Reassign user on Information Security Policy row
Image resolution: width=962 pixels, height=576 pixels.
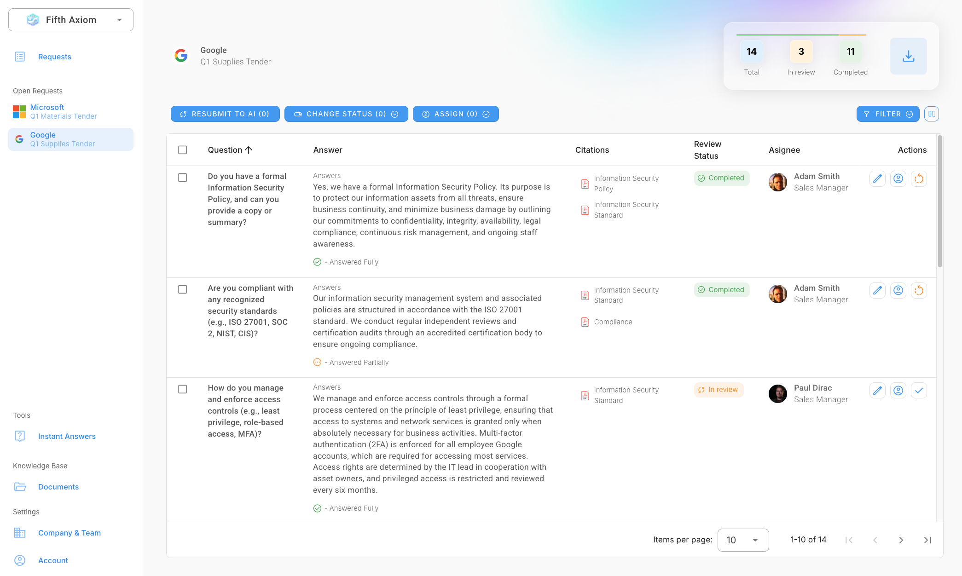point(898,179)
